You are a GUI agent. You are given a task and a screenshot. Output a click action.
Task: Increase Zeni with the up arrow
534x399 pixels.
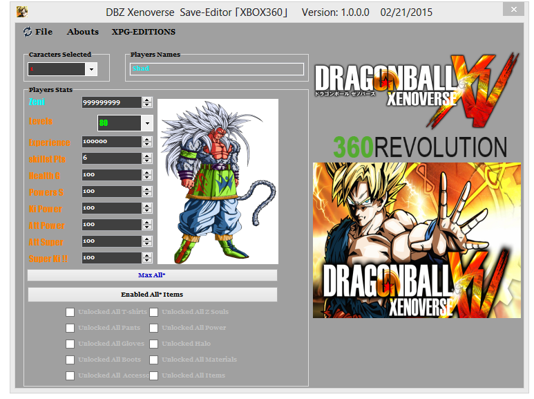point(147,100)
